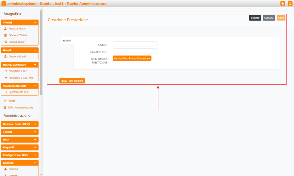Screen dimensions: 294x176
Task: Collapse the Utenti sidebar section
Action: [x=35, y=50]
